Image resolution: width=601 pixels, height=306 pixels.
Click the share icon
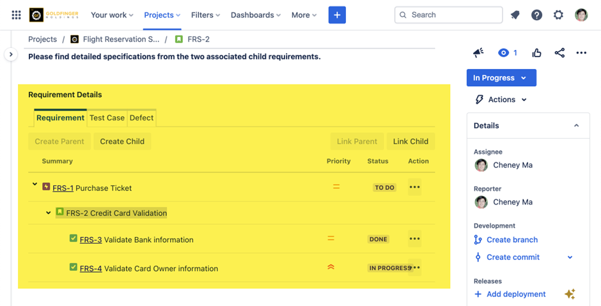tap(559, 53)
